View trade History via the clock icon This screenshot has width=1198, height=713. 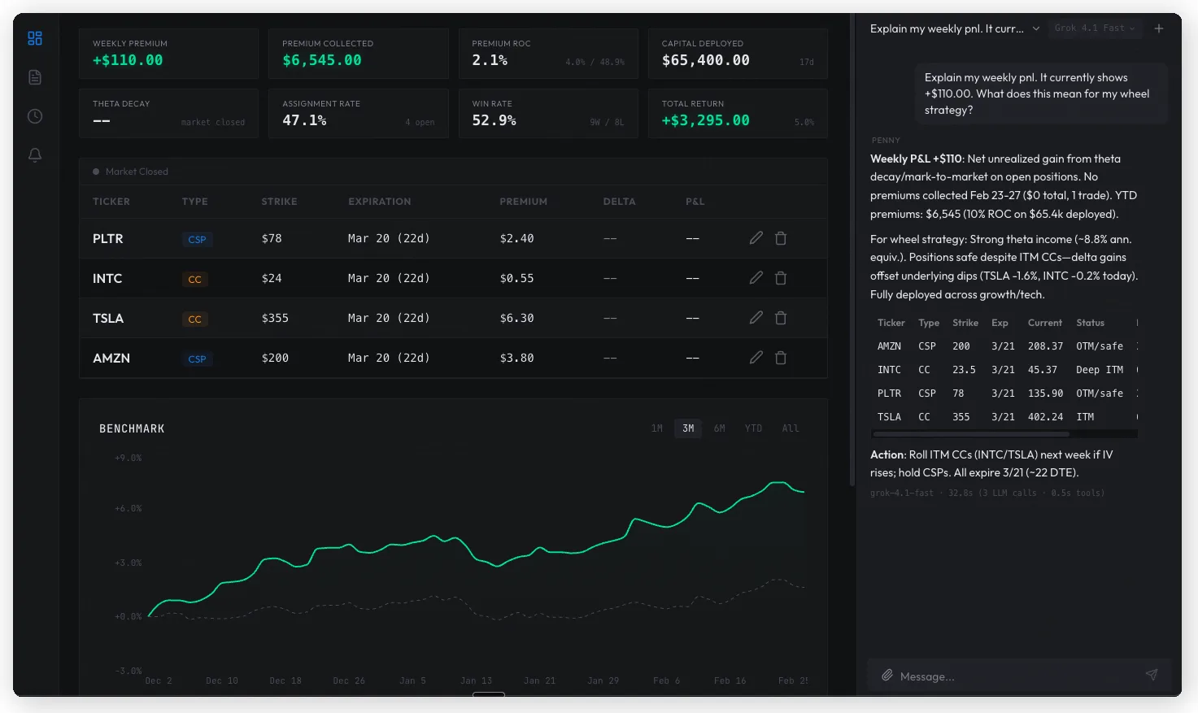pos(34,116)
